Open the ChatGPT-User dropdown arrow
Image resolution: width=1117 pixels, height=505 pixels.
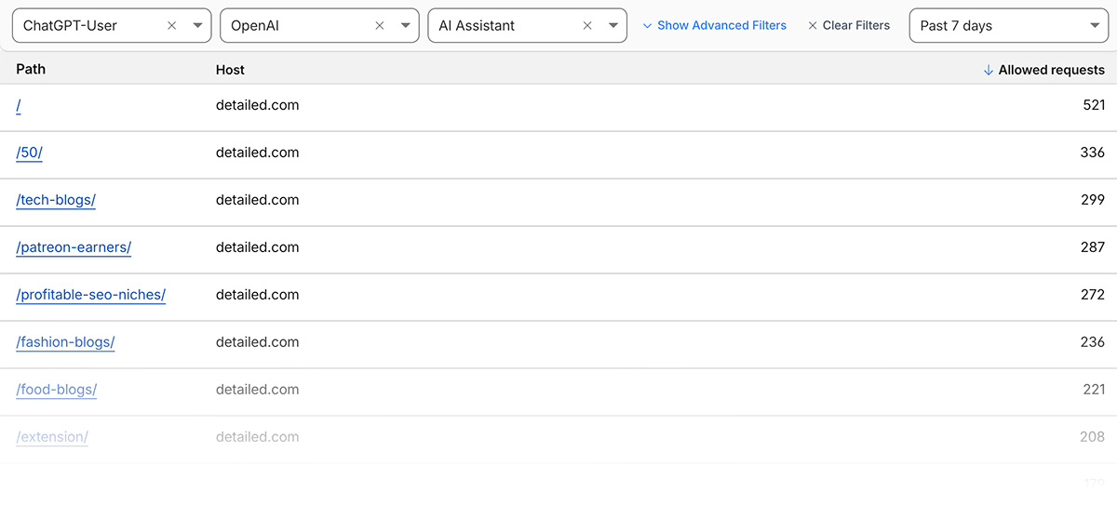coord(197,26)
